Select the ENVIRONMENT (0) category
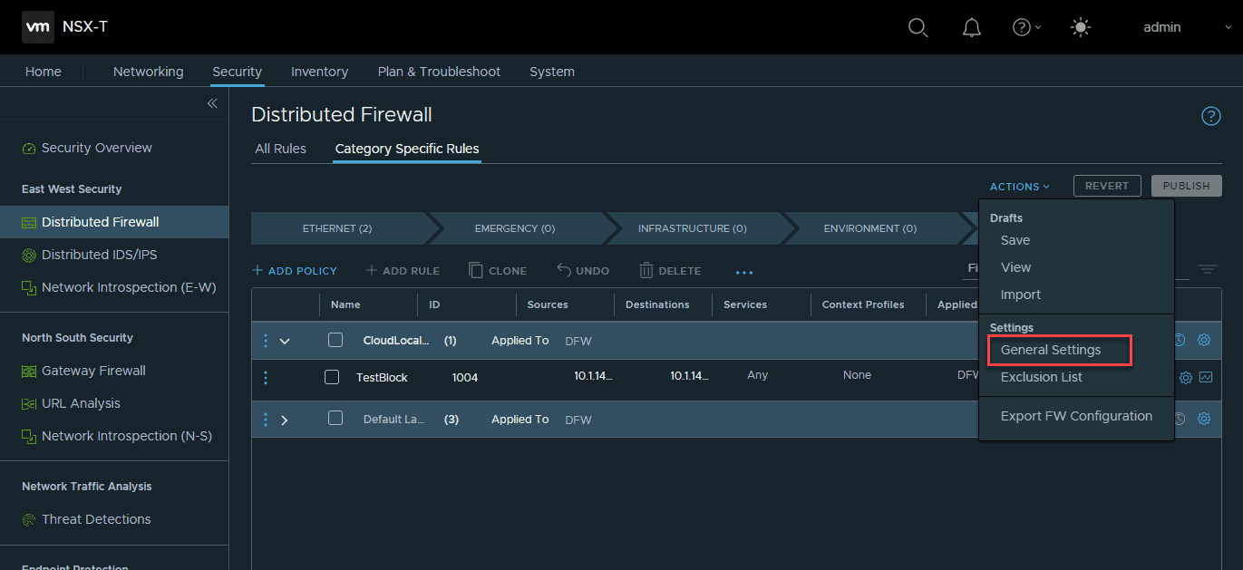 coord(870,228)
